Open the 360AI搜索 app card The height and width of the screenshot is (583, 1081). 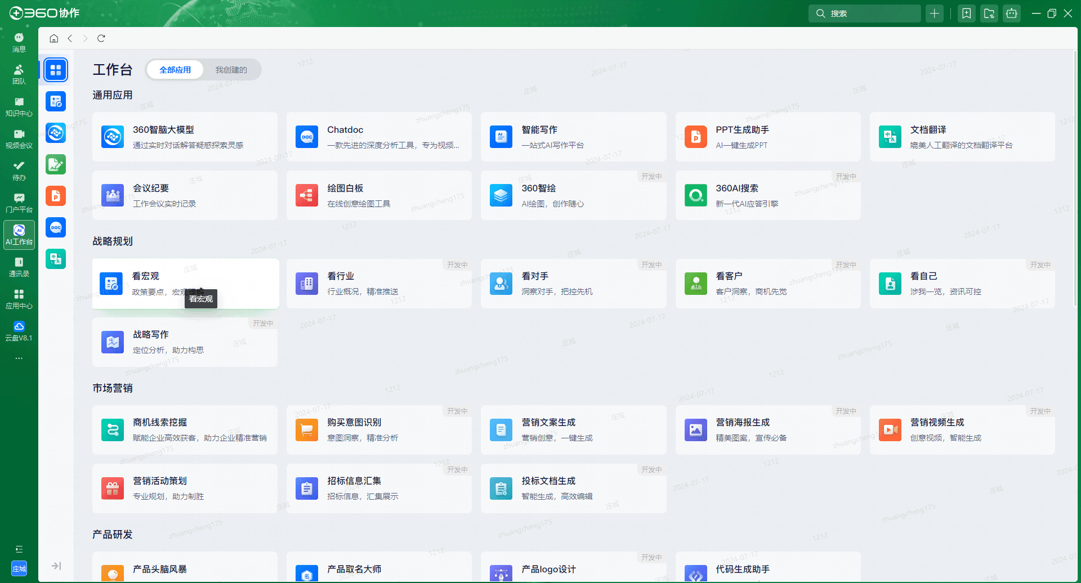[x=768, y=195]
